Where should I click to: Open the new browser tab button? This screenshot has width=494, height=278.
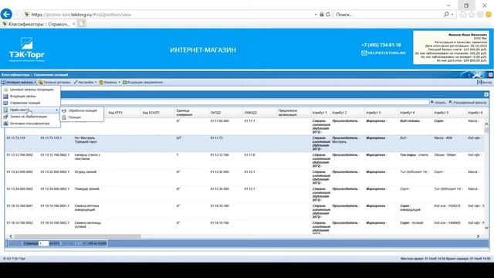82,24
